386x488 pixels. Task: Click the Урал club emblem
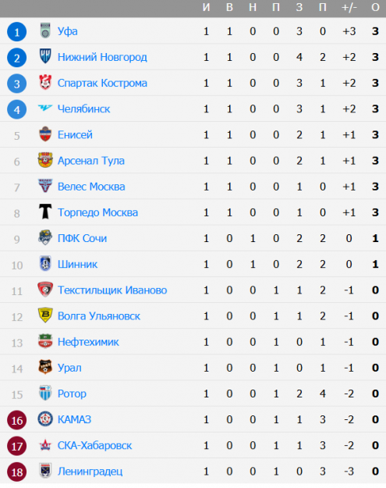coord(45,367)
